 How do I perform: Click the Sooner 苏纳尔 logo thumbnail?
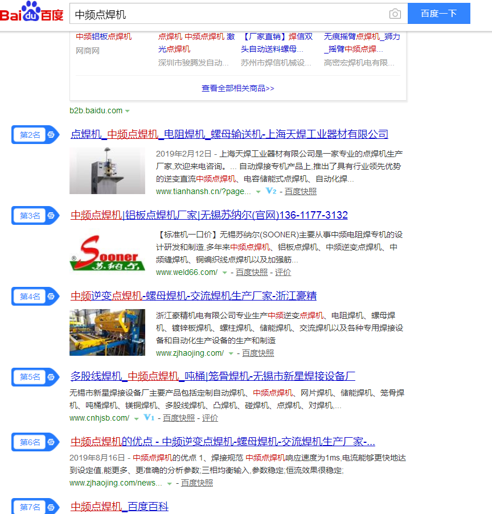click(107, 253)
